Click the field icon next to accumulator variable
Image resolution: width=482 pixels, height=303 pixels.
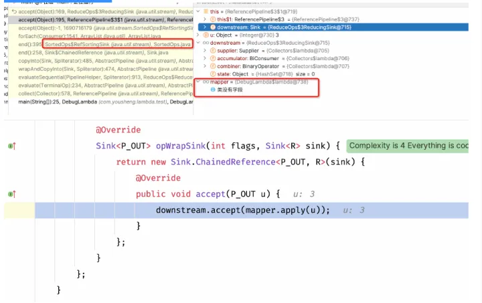(x=212, y=58)
